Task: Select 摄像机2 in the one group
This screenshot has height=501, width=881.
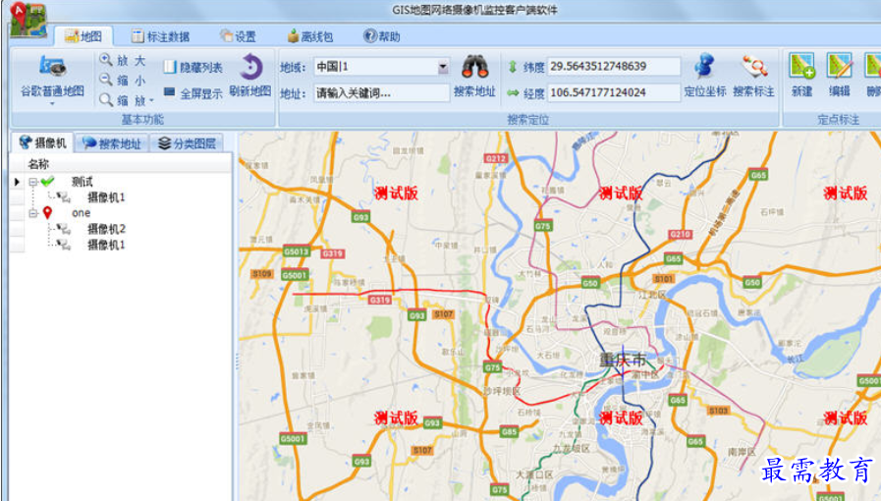Action: [106, 229]
